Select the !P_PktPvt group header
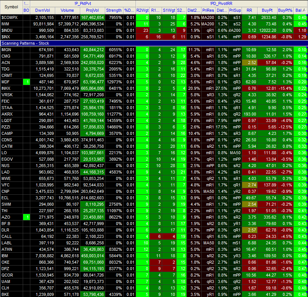Image resolution: width=308 pixels, height=297 pixels. click(x=83, y=4)
